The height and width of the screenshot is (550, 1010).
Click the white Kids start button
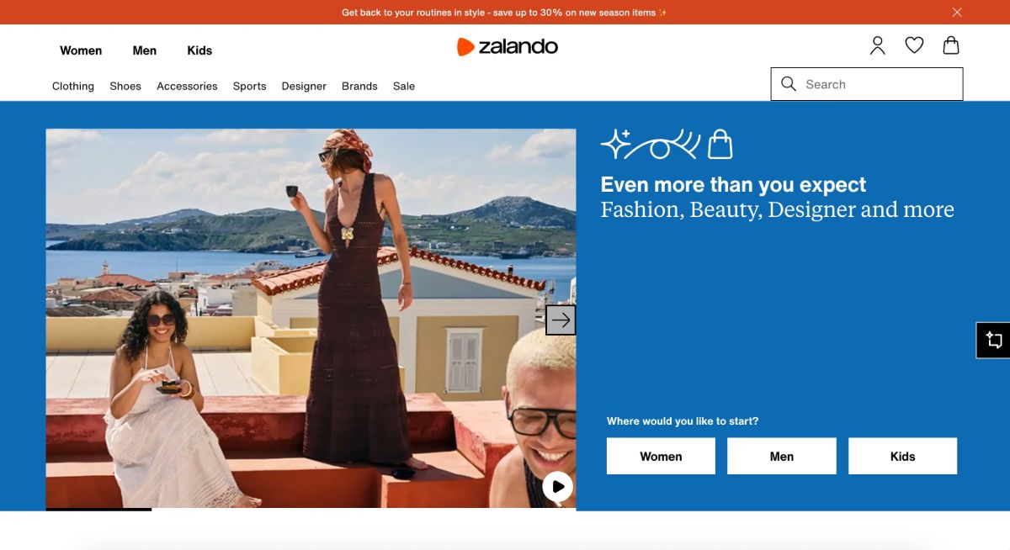pyautogui.click(x=902, y=456)
